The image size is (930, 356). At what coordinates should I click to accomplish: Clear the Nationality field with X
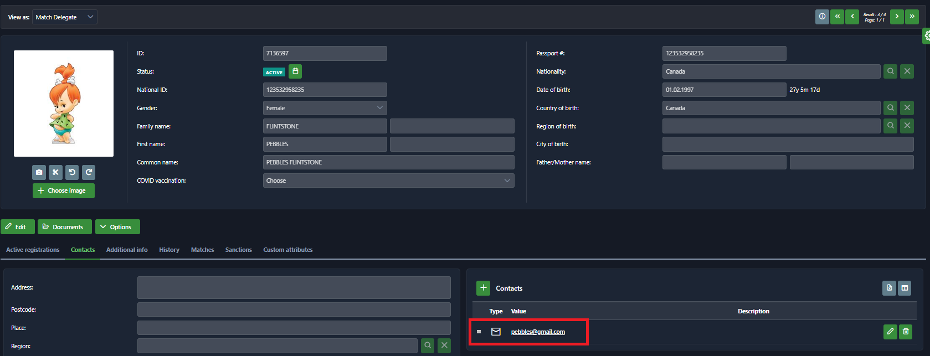tap(907, 71)
